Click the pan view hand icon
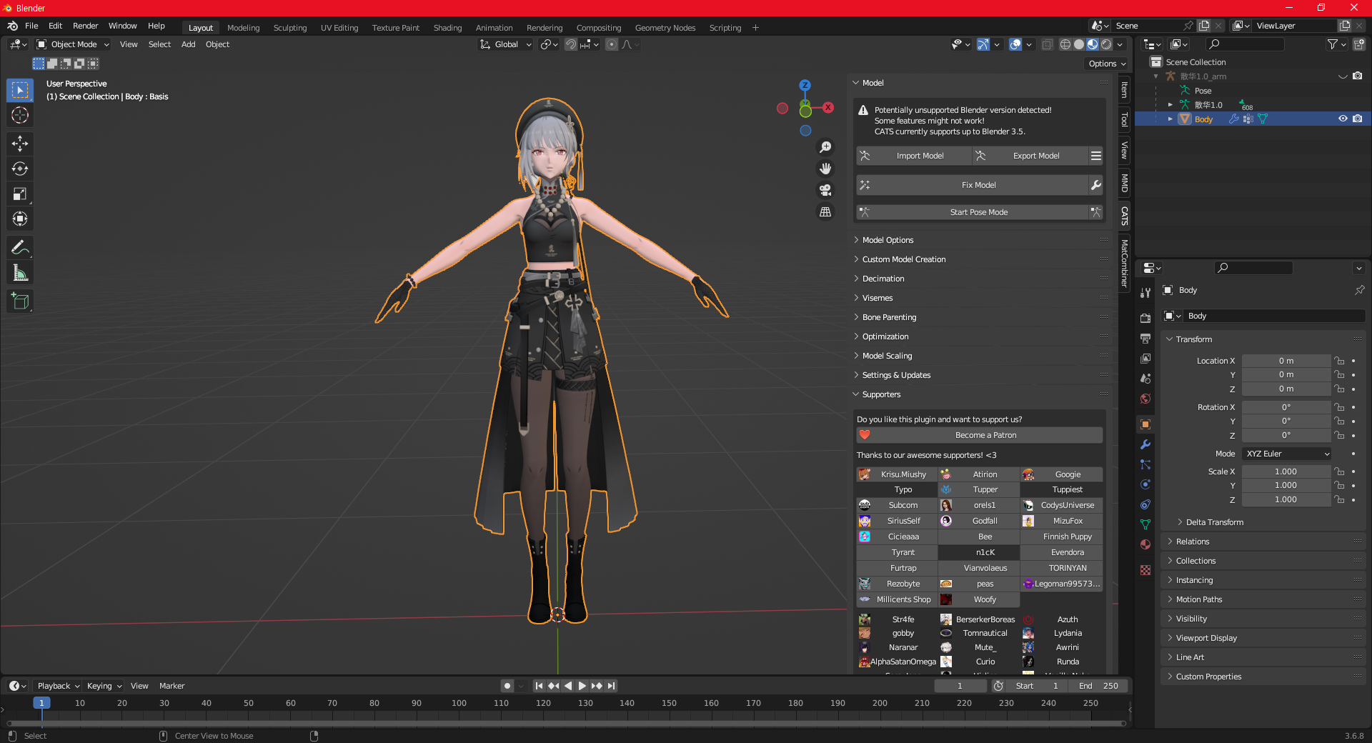1372x743 pixels. pyautogui.click(x=825, y=169)
